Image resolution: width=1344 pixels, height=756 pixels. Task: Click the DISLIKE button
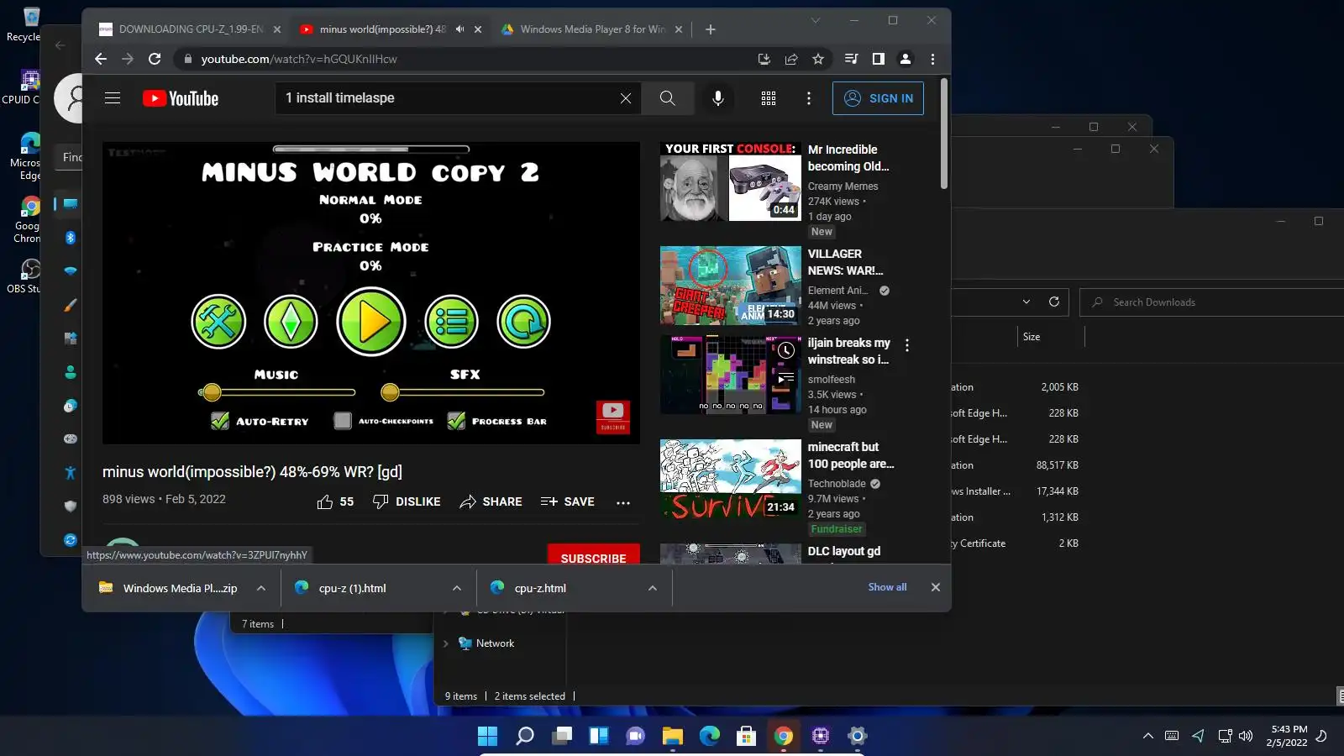point(407,501)
